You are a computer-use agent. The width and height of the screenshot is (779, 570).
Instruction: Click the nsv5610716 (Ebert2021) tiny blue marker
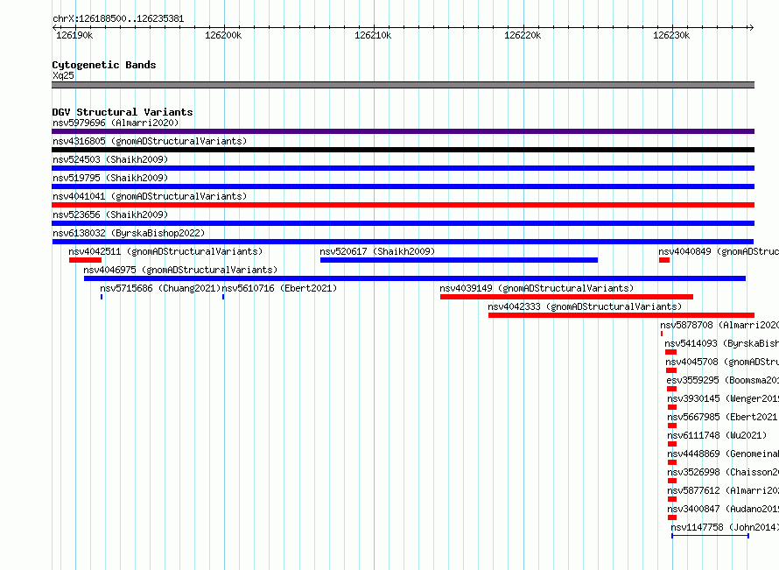pyautogui.click(x=223, y=297)
